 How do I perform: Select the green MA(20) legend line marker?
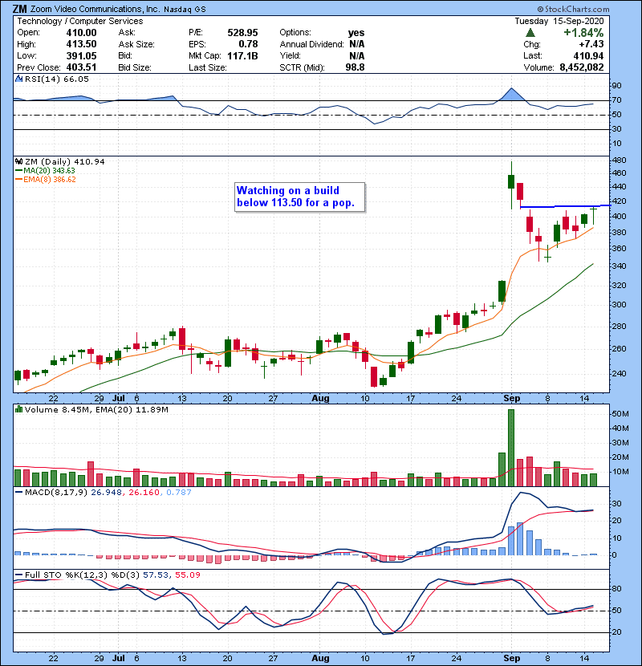[x=18, y=171]
